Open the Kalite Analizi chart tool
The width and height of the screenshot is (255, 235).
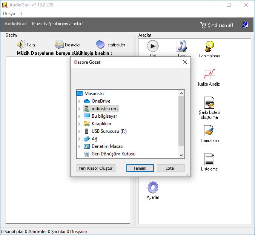[x=209, y=74]
